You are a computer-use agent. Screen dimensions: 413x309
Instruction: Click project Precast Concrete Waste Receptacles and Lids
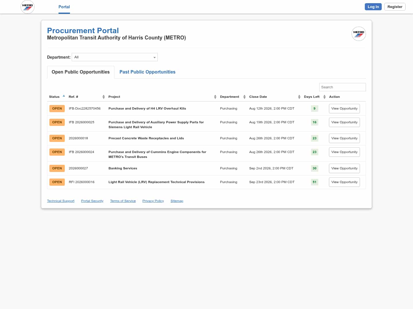[x=146, y=138]
